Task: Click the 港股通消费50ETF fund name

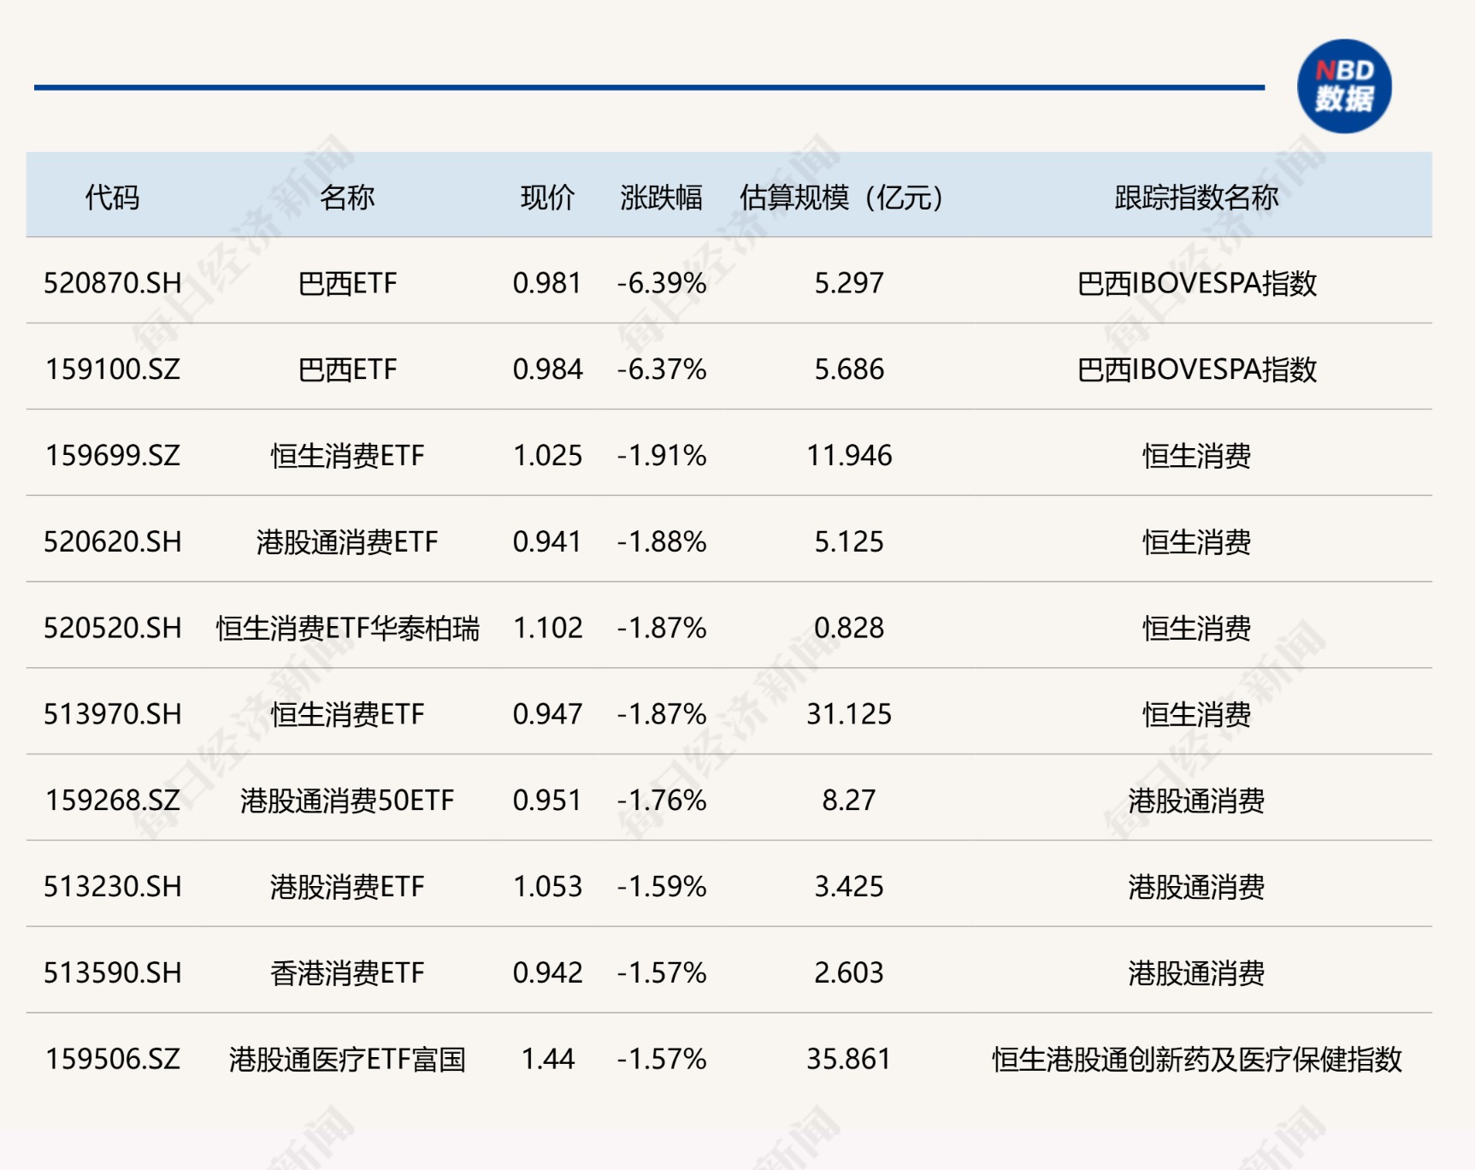Action: click(x=347, y=801)
